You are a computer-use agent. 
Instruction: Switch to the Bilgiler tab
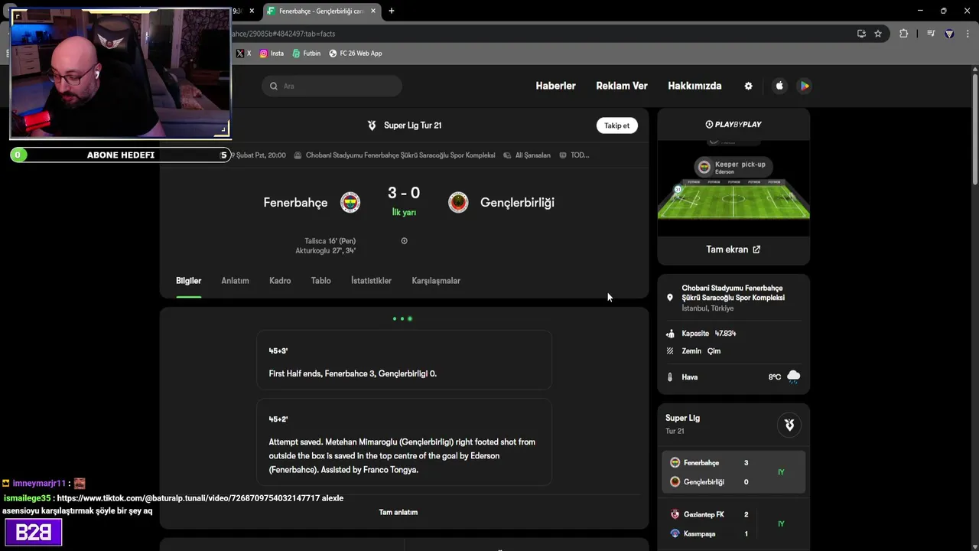click(188, 281)
